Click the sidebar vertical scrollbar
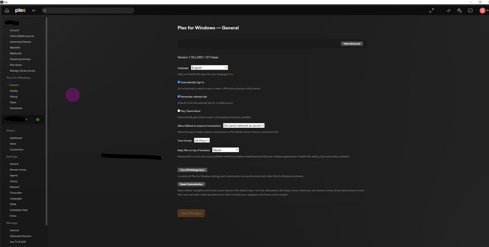The image size is (489, 247). coord(46,121)
